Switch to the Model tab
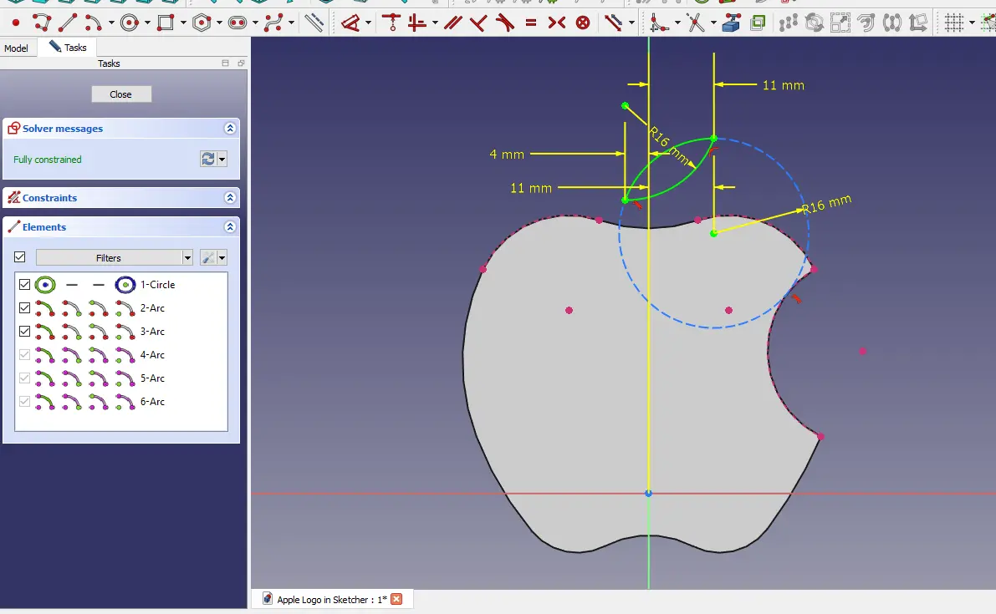Image resolution: width=996 pixels, height=614 pixels. (16, 48)
